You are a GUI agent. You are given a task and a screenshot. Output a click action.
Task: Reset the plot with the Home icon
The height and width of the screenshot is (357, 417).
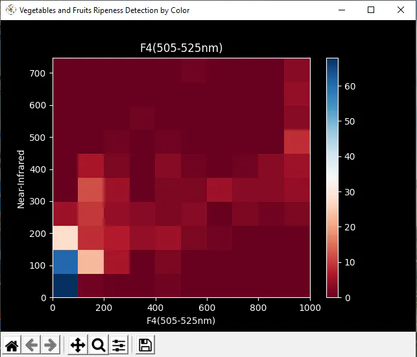[12, 345]
